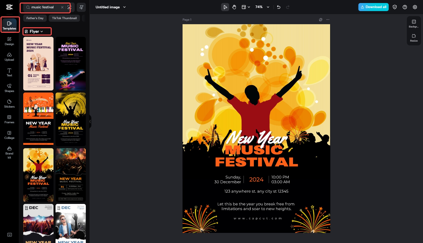The image size is (423, 243).
Task: Open the Stickers panel
Action: click(x=9, y=104)
